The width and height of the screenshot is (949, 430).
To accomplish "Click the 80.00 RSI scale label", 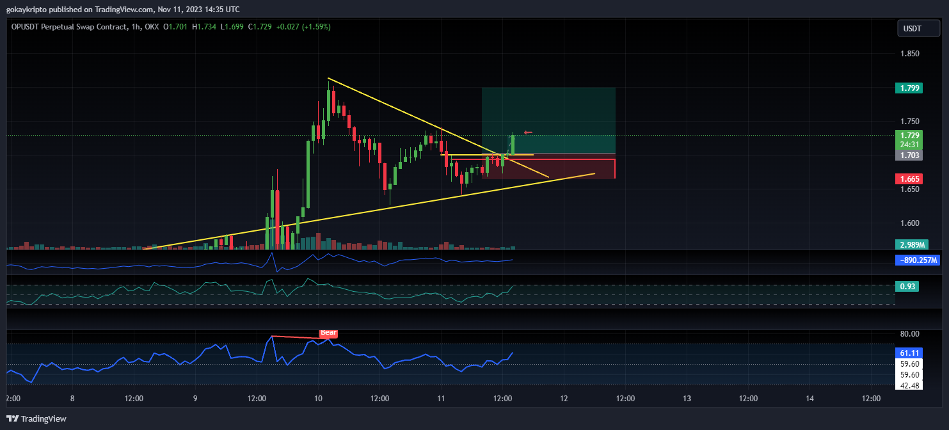I will coord(910,333).
